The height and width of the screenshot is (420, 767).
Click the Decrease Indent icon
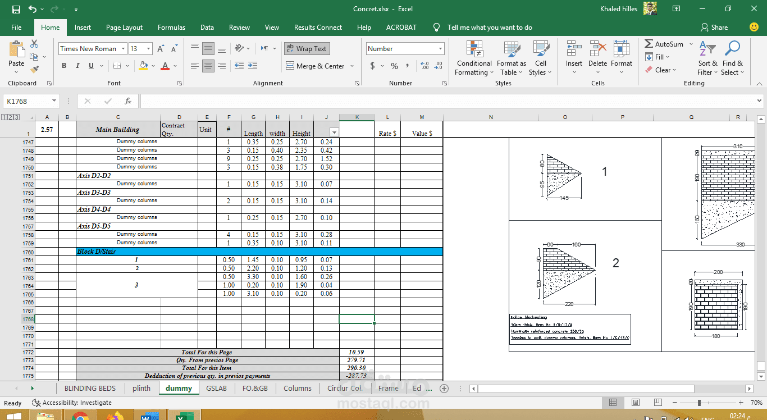point(239,66)
